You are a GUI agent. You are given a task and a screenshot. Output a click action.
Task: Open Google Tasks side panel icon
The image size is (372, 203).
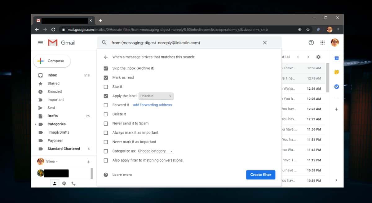337,87
